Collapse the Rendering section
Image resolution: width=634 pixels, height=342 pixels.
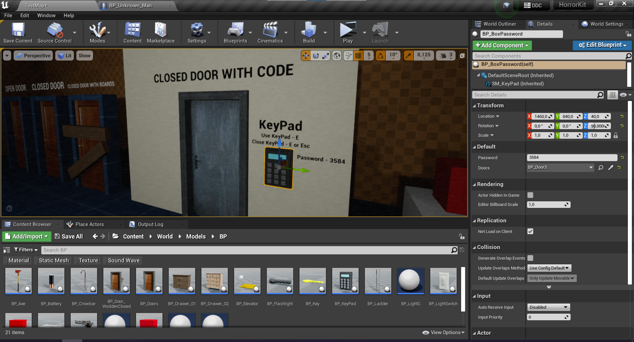pyautogui.click(x=474, y=185)
